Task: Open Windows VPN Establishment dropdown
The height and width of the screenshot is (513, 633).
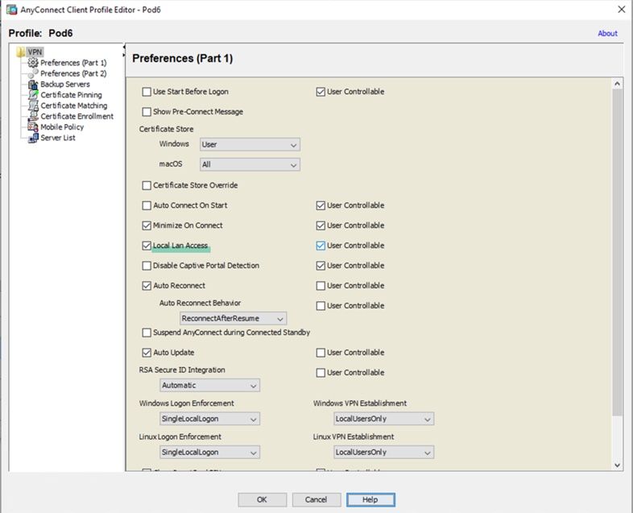Action: point(384,419)
